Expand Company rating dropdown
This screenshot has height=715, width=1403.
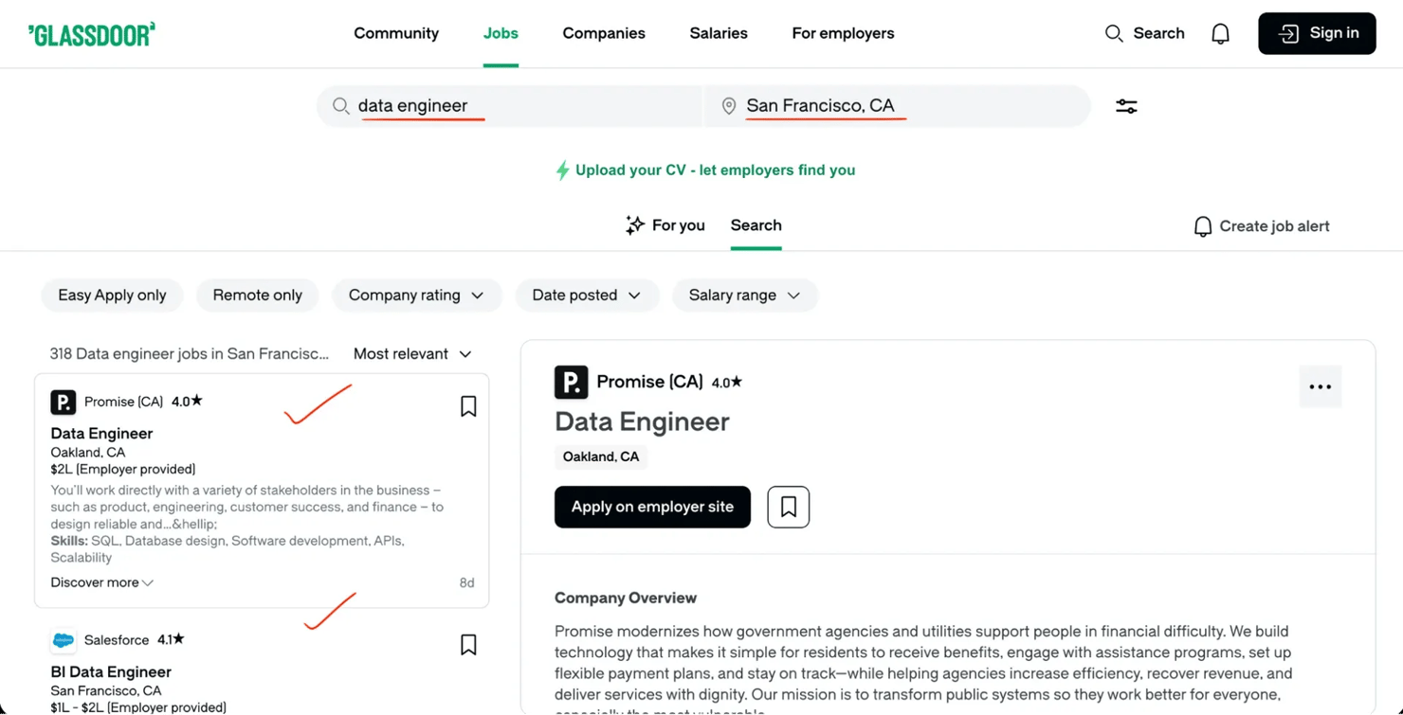point(416,295)
